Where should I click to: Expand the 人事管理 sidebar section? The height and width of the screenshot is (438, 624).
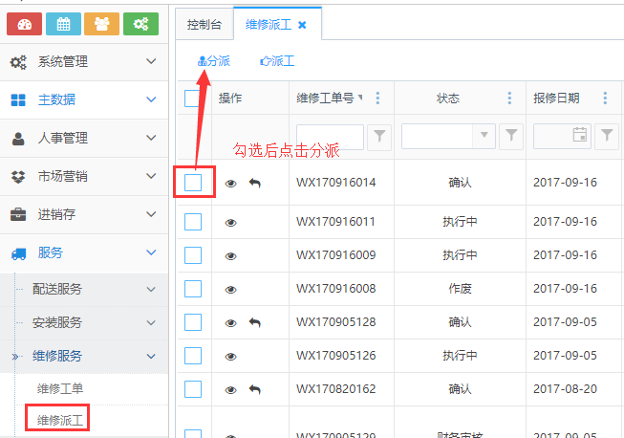84,138
